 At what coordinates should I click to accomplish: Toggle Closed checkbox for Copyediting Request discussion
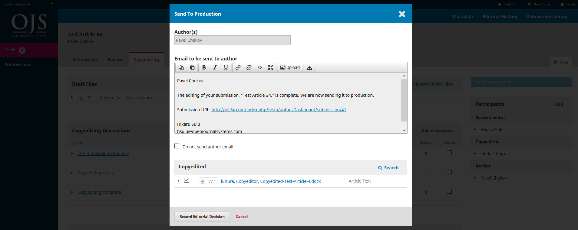click(x=449, y=153)
